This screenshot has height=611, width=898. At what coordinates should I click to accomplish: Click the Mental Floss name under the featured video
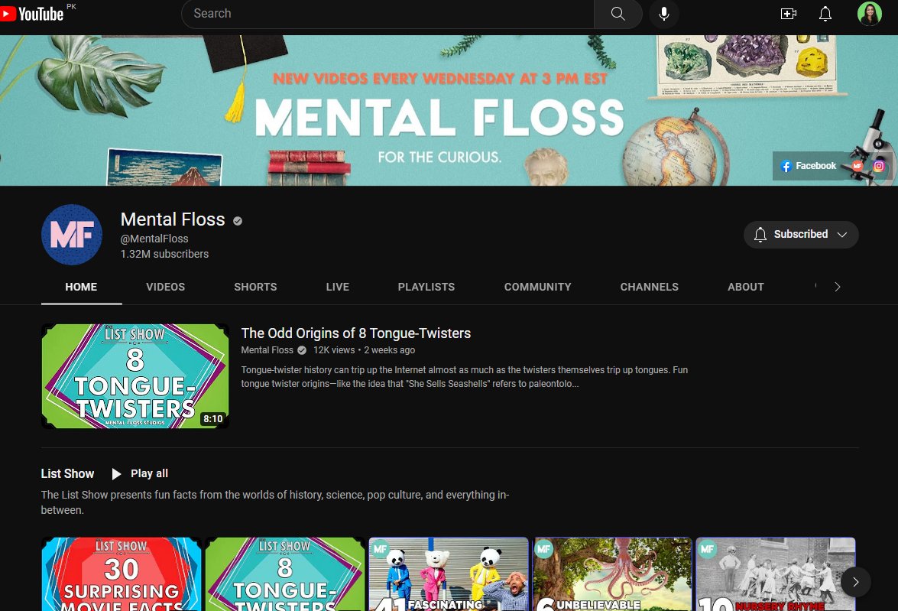(x=267, y=350)
